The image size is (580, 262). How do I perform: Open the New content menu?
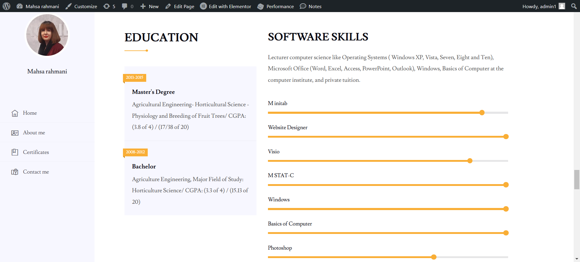point(150,6)
